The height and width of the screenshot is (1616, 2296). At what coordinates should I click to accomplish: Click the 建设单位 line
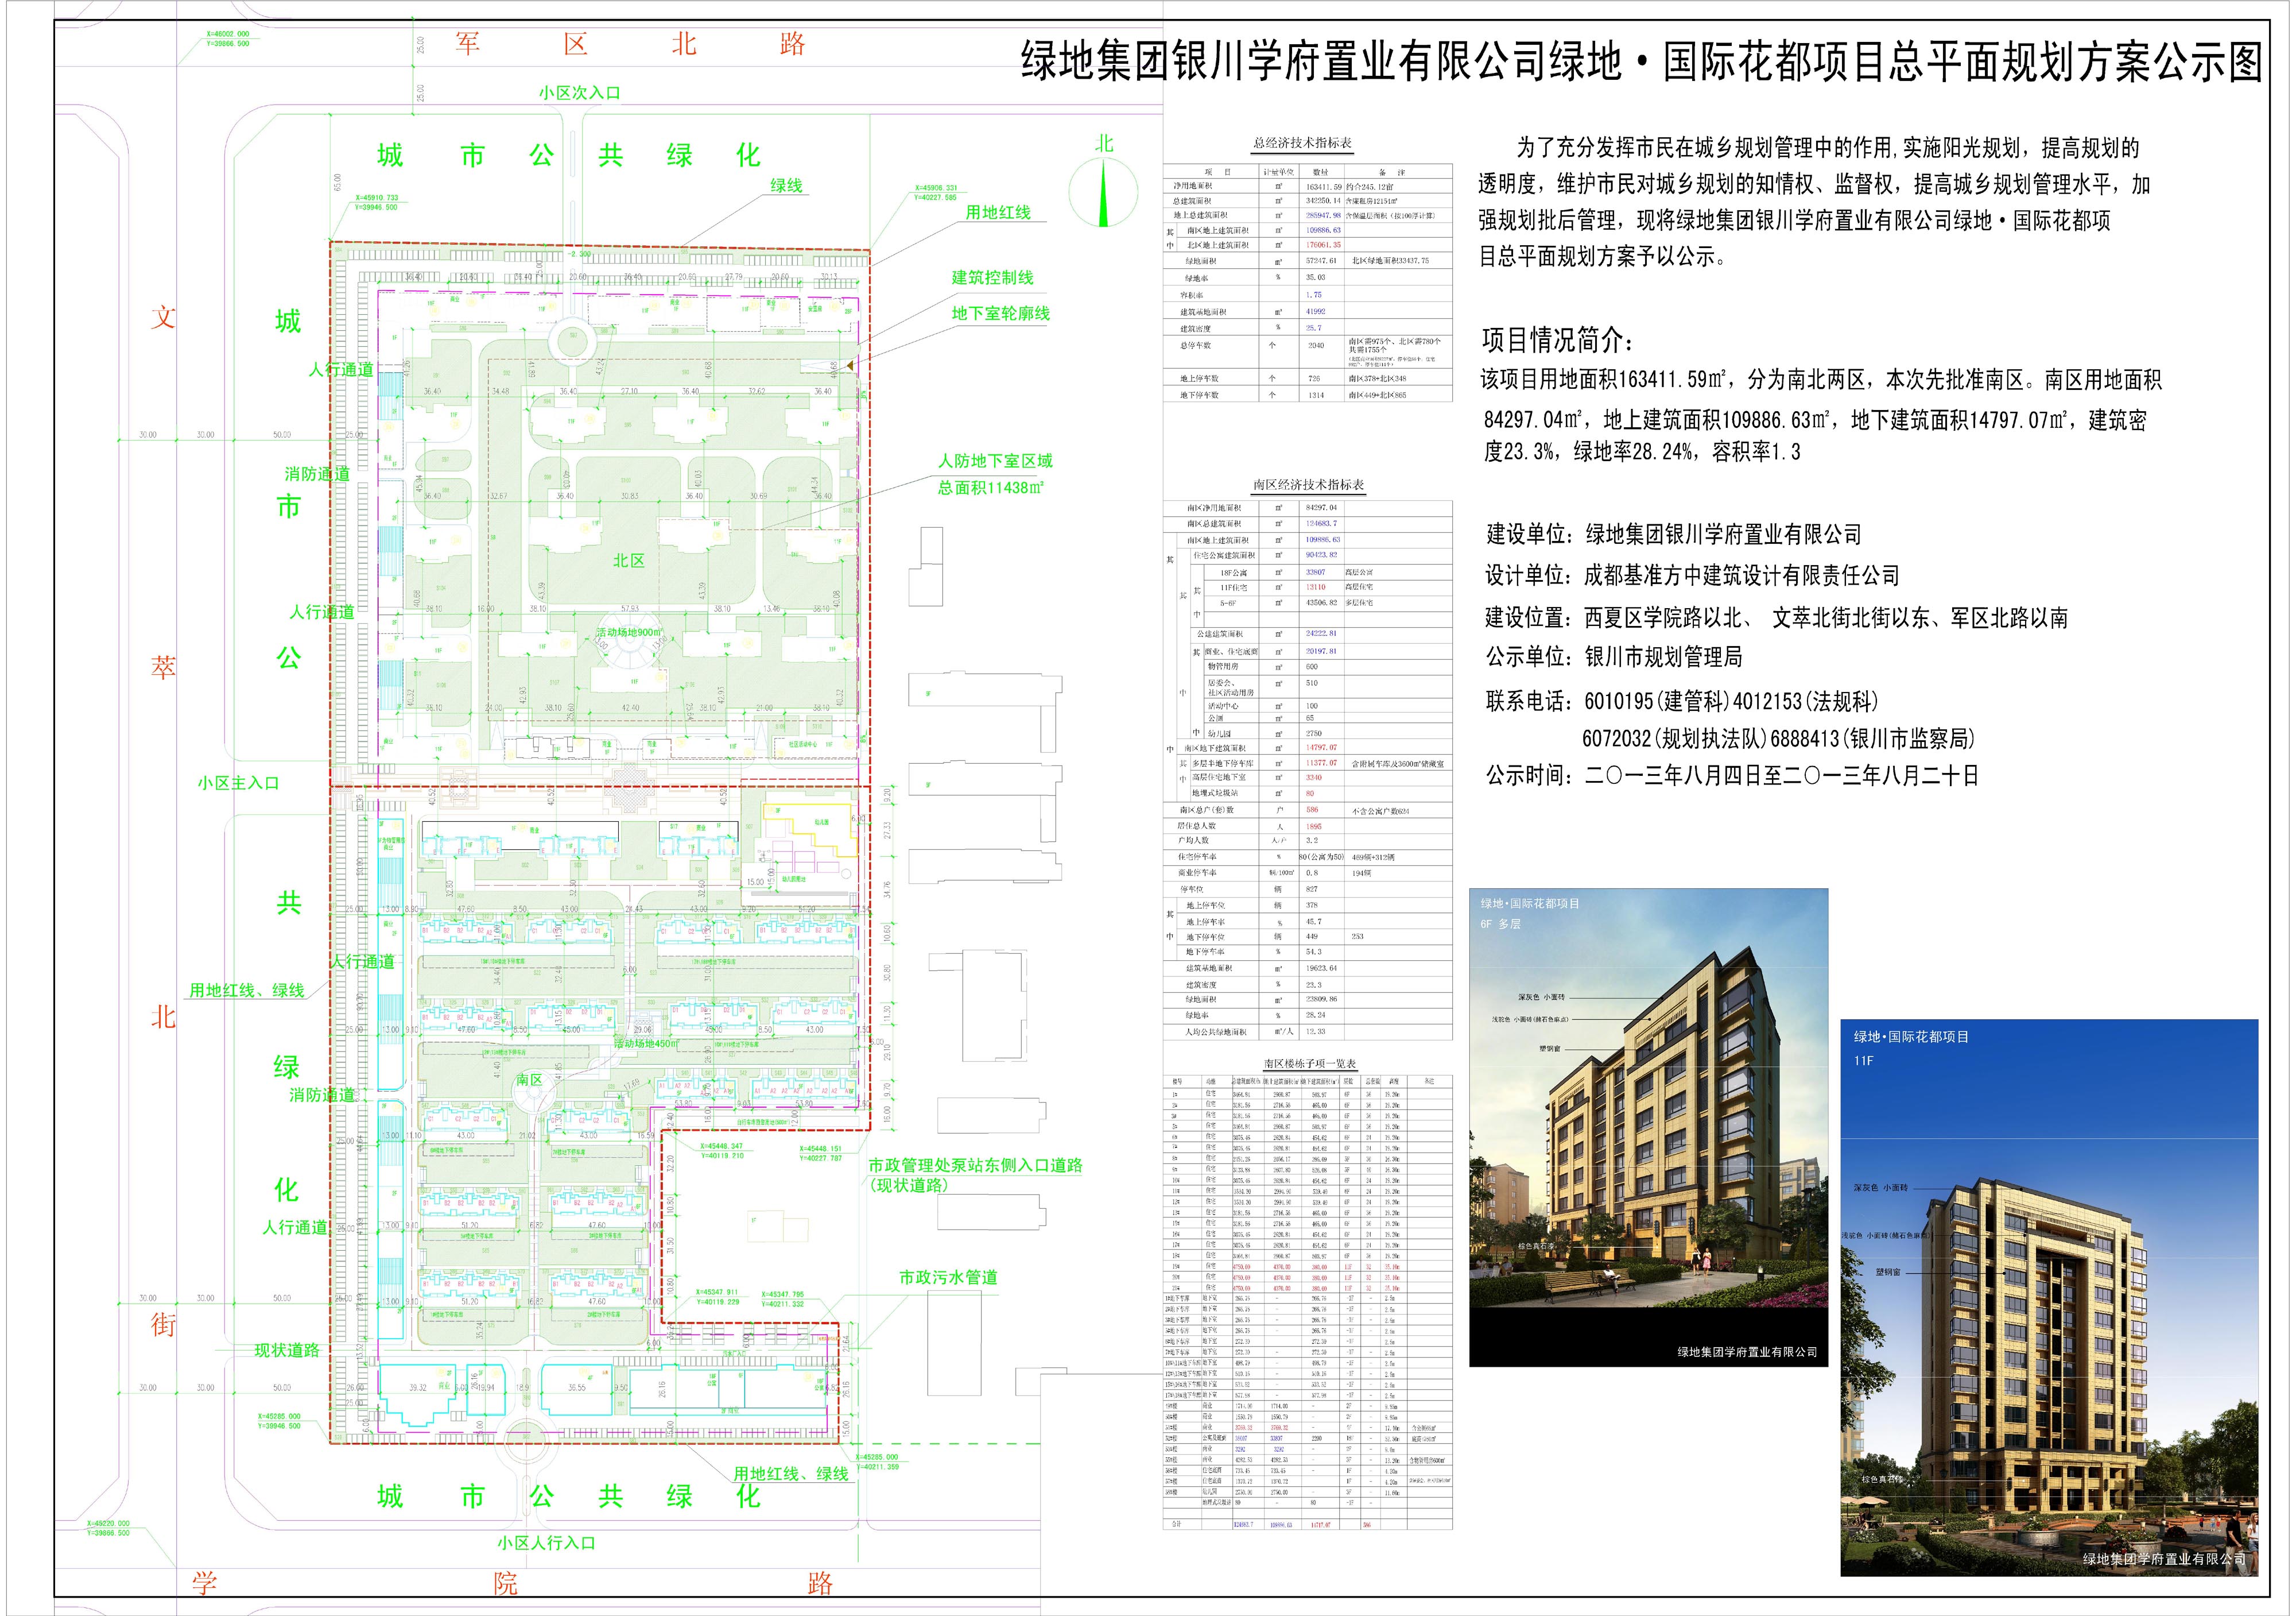click(1674, 534)
